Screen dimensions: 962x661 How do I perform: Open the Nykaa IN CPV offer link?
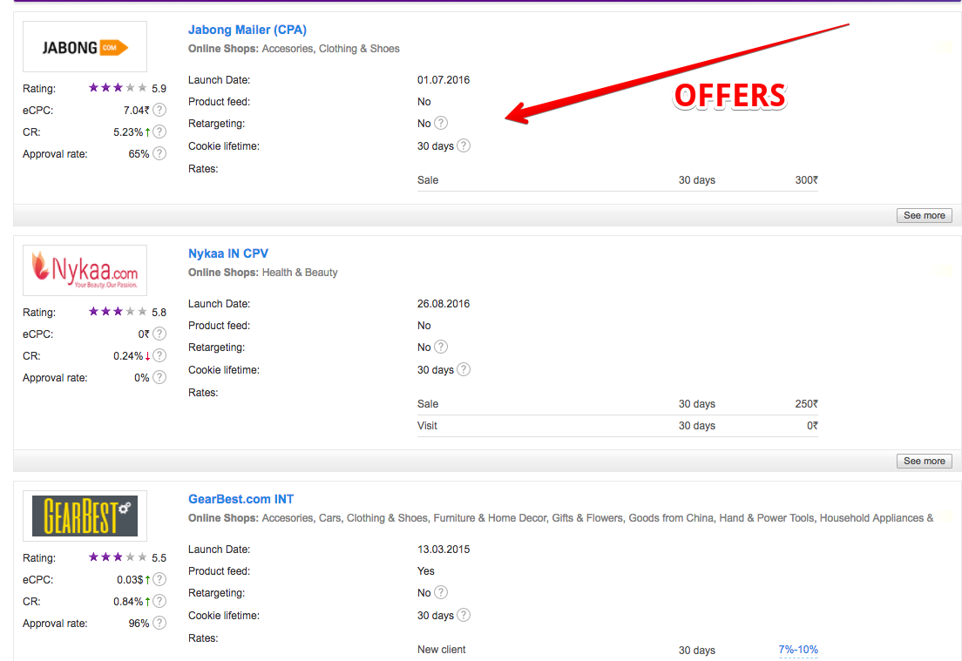228,253
